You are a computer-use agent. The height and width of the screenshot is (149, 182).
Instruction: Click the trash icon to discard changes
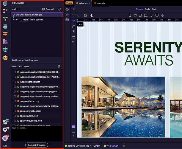pyautogui.click(x=59, y=66)
